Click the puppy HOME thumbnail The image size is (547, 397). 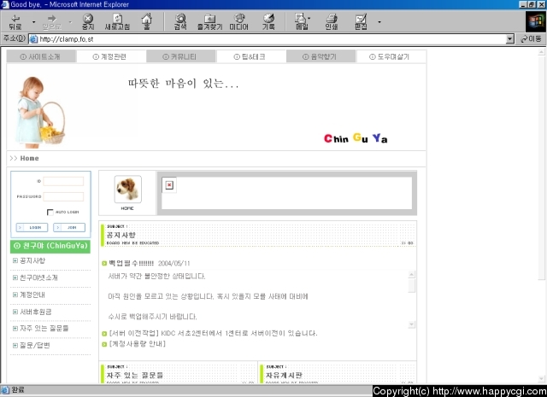tap(127, 190)
